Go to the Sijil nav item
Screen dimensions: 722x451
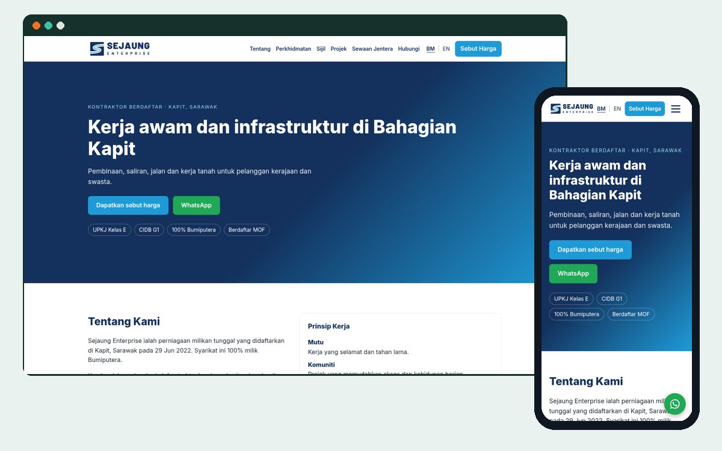321,49
